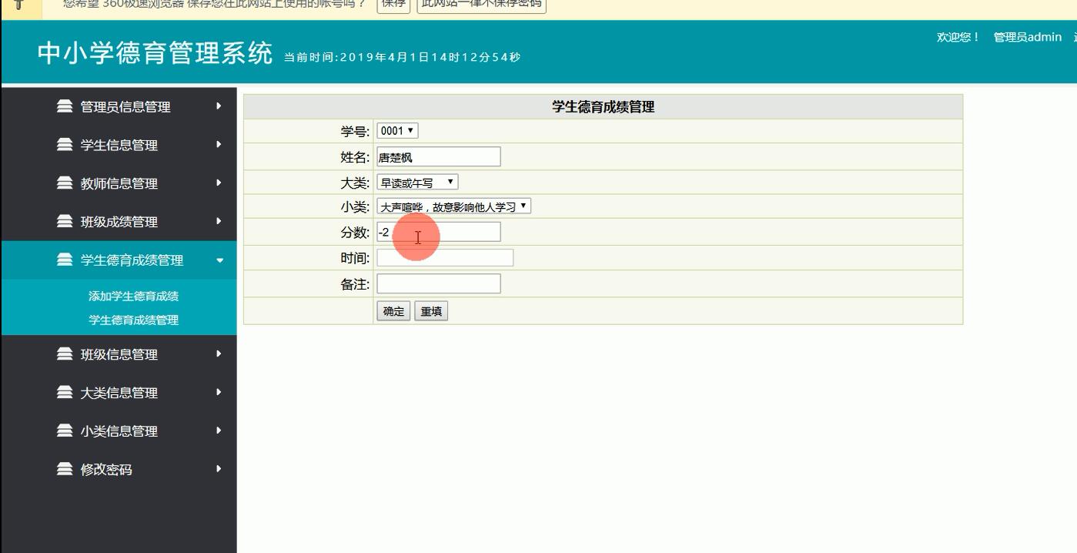The image size is (1077, 553).
Task: Focus the 分数 input field
Action: pyautogui.click(x=439, y=232)
